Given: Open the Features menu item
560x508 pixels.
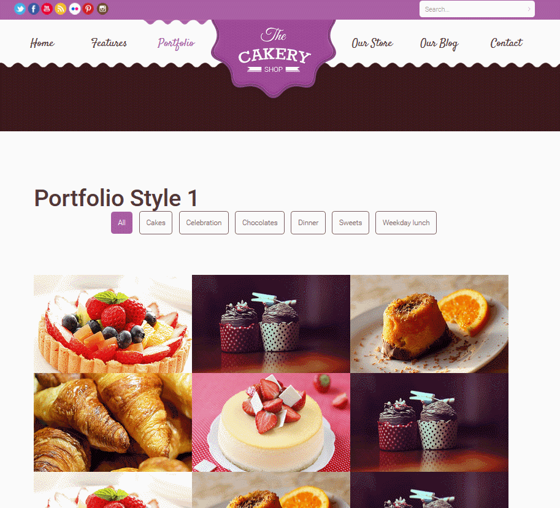Looking at the screenshot, I should (109, 43).
